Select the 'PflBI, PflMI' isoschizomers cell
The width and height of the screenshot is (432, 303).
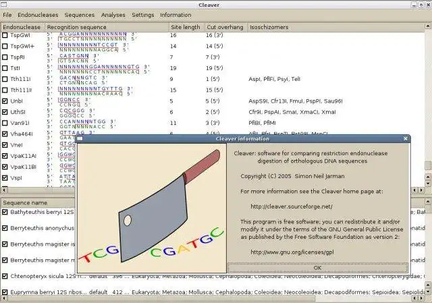click(x=262, y=123)
